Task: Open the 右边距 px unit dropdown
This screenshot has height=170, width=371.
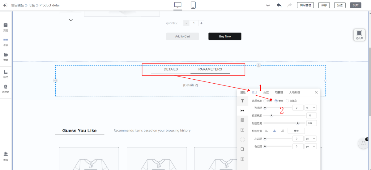Action: [x=311, y=146]
